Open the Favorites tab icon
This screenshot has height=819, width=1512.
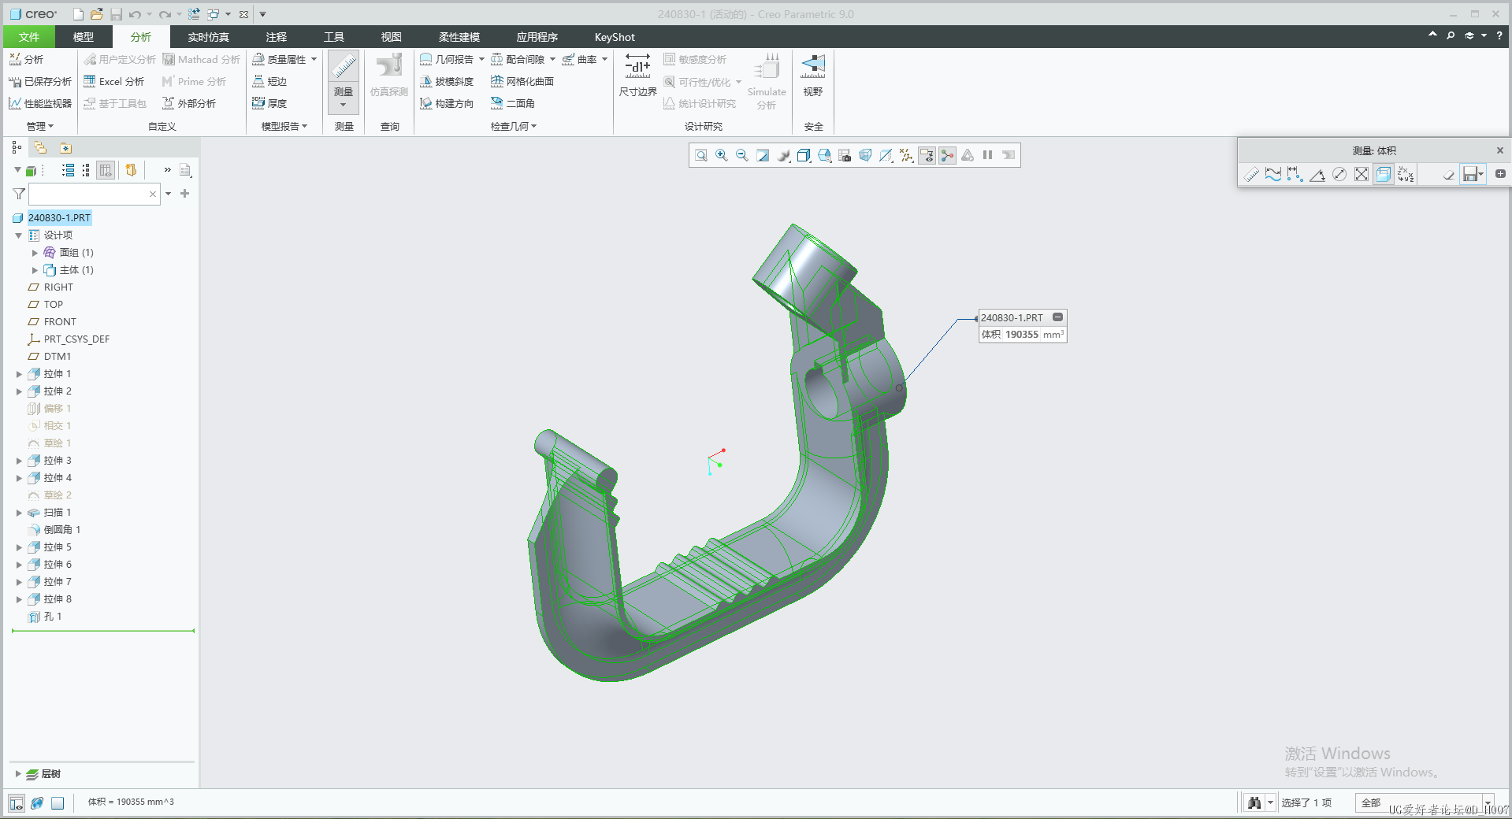[x=65, y=148]
